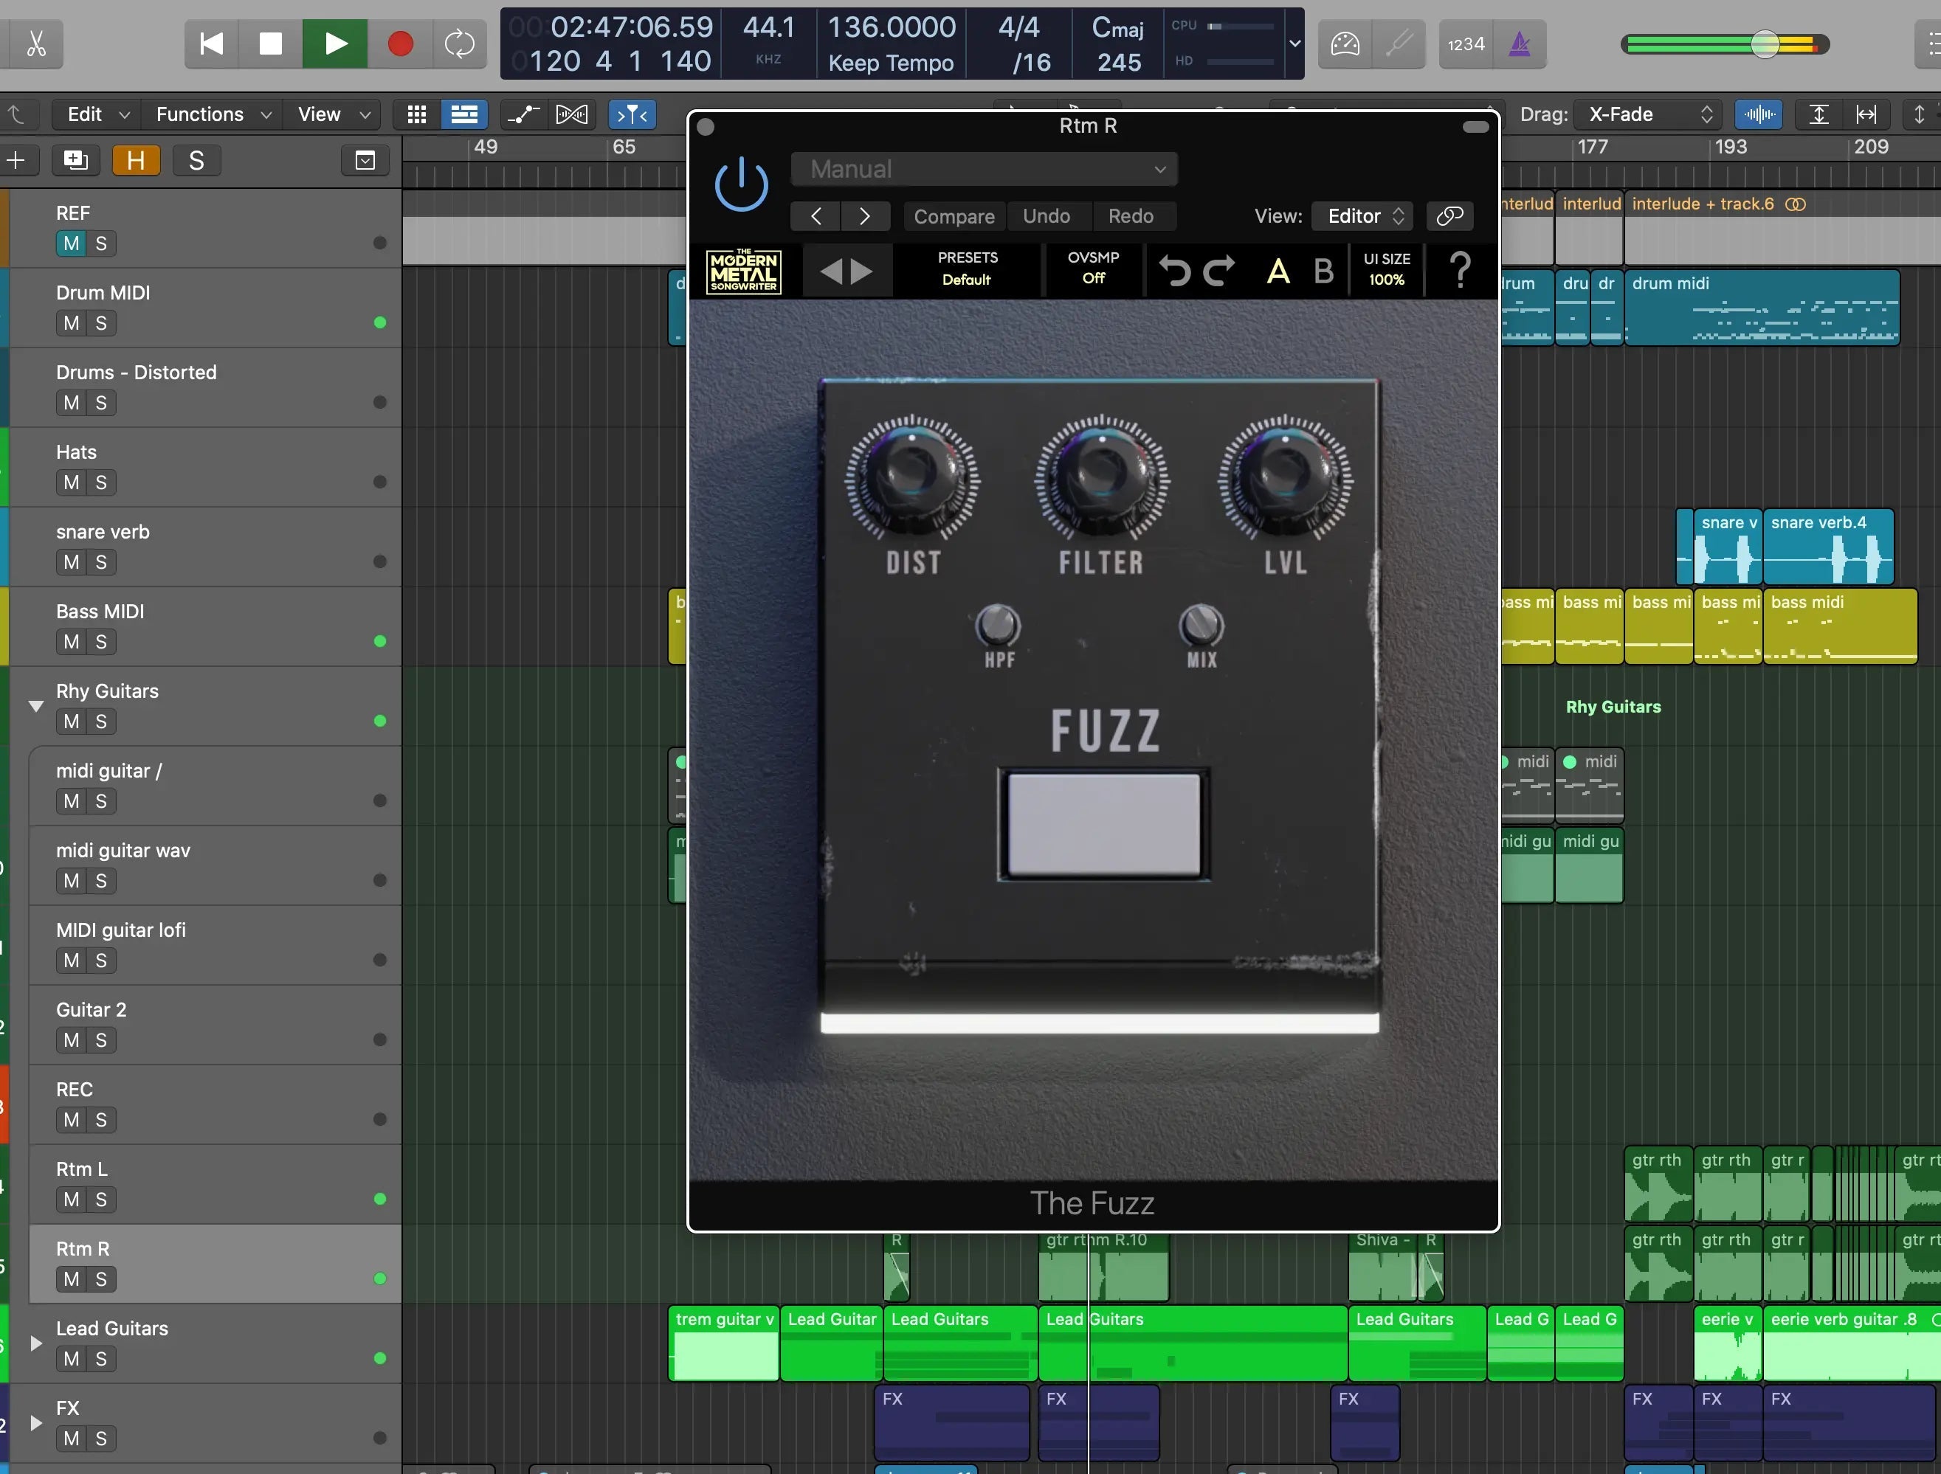The width and height of the screenshot is (1941, 1474).
Task: Collapse the Rhy Guitars track stack
Action: pyautogui.click(x=35, y=705)
